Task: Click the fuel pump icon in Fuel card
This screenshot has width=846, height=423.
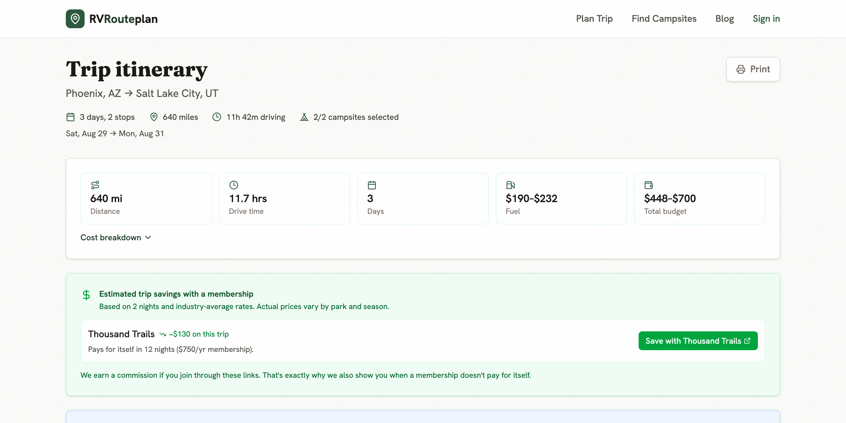Action: pyautogui.click(x=510, y=185)
